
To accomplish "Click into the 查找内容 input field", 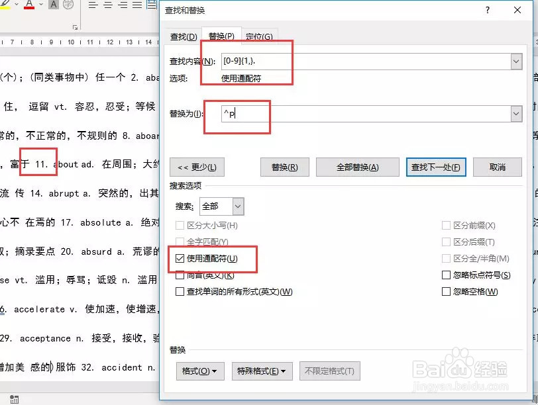I will (x=366, y=62).
